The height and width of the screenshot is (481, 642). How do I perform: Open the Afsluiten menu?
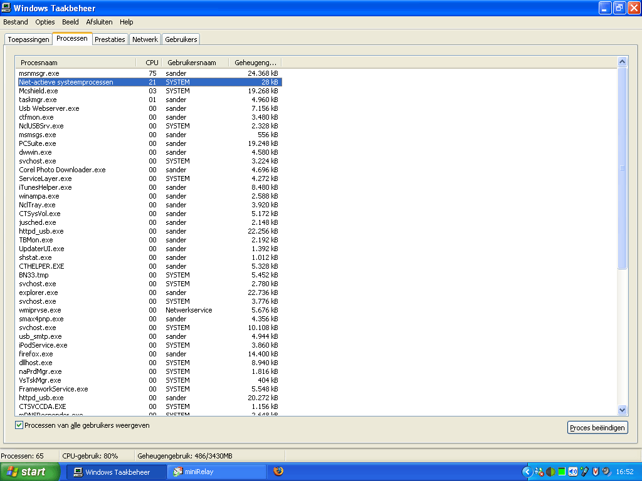pos(99,22)
